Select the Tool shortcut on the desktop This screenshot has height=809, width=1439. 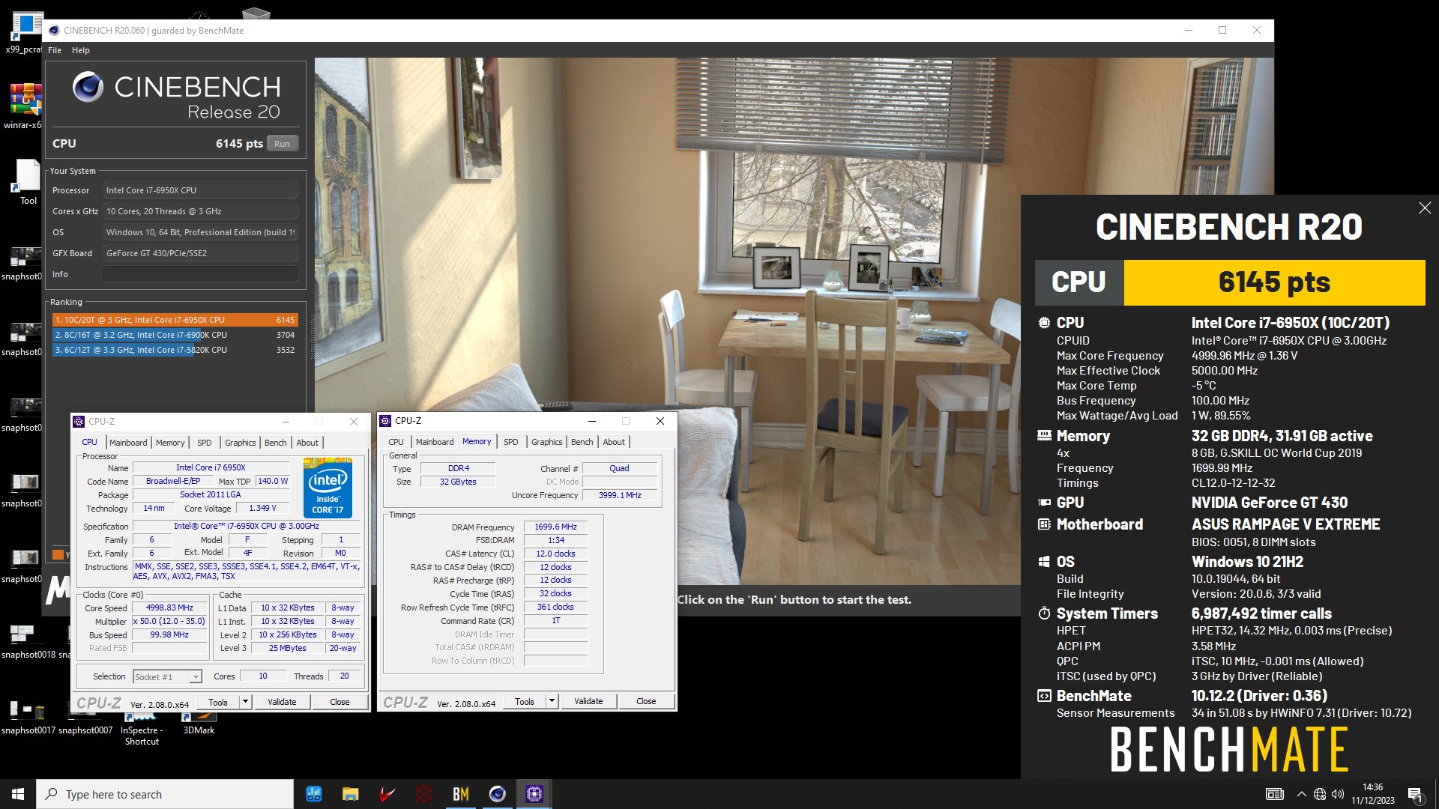(28, 182)
